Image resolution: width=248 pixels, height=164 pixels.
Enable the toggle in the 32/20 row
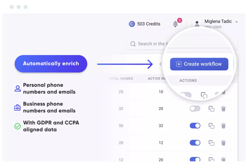tap(195, 109)
